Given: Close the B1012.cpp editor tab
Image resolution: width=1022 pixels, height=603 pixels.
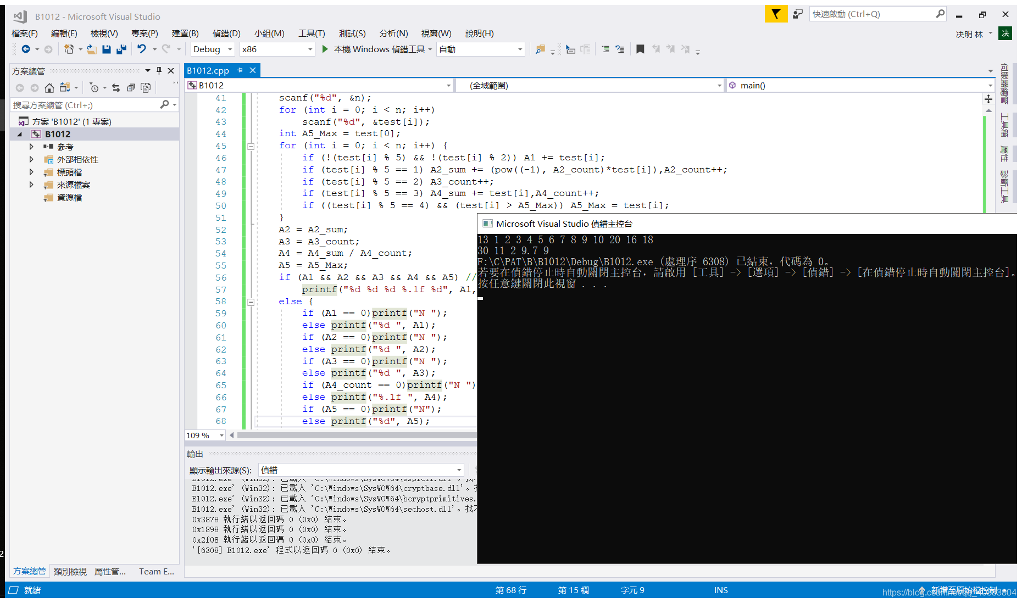Looking at the screenshot, I should pyautogui.click(x=253, y=70).
